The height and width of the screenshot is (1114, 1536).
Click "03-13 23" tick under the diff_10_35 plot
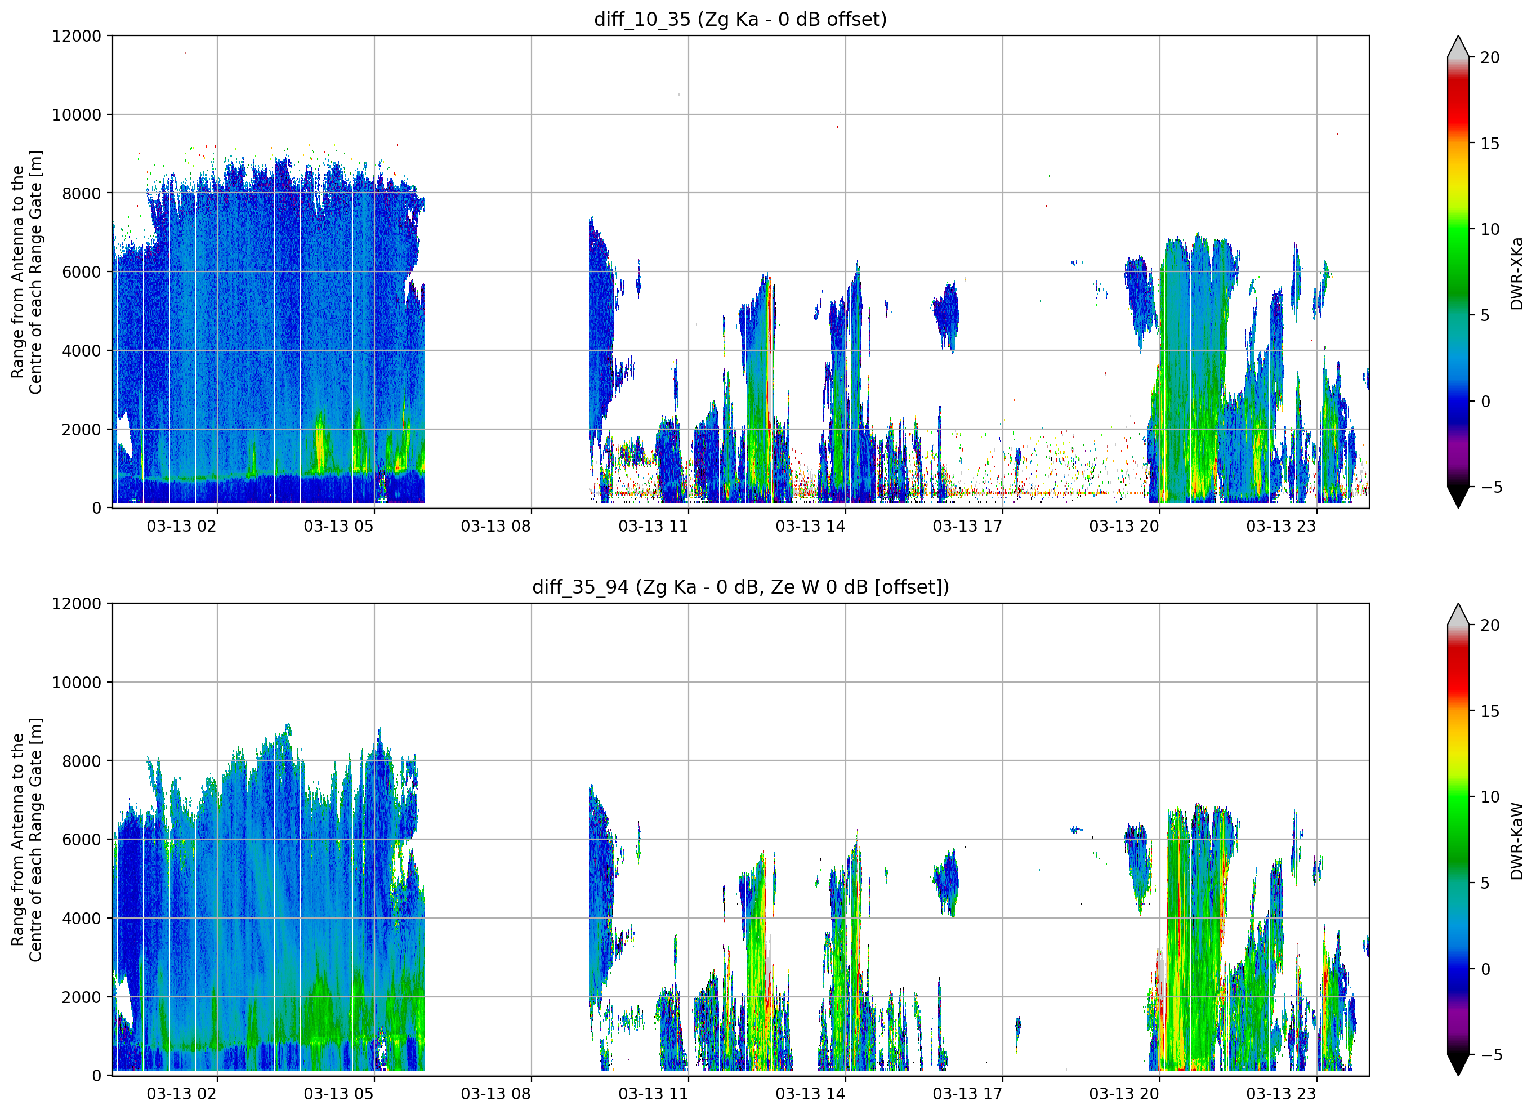(1282, 527)
